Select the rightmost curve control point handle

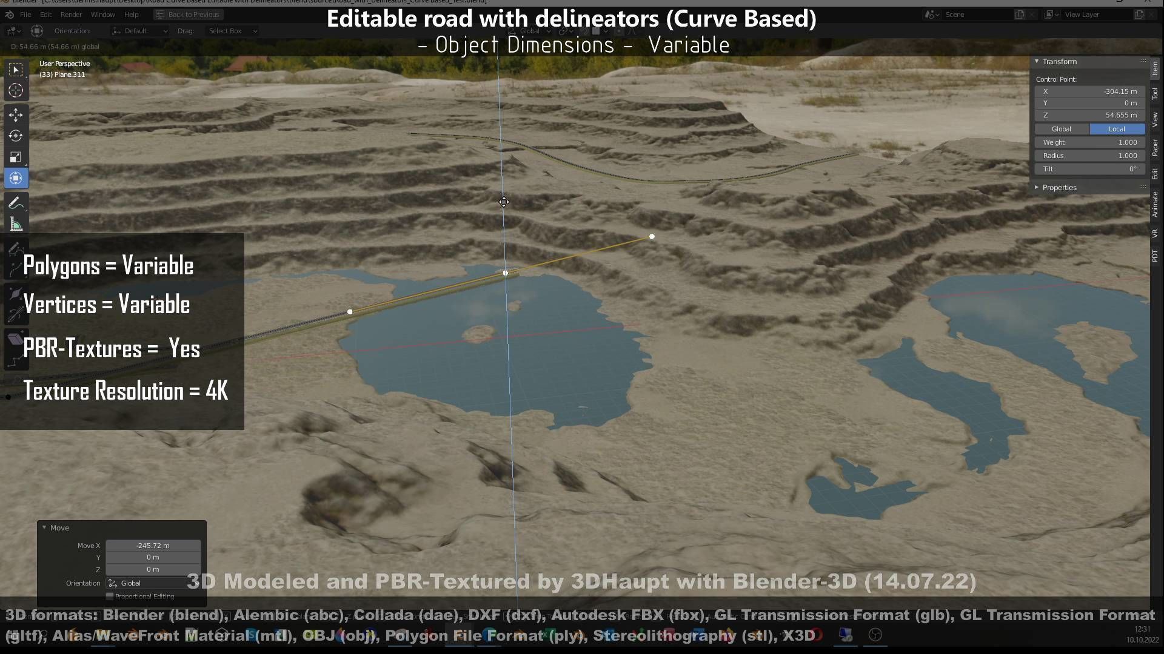652,237
